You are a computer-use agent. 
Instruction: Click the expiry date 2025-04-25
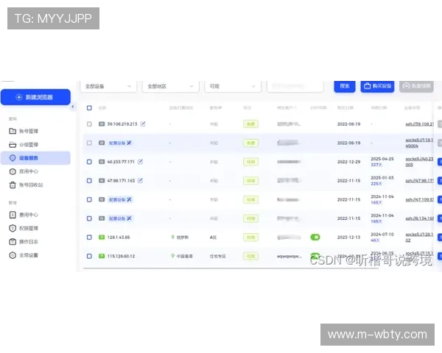[x=382, y=159]
